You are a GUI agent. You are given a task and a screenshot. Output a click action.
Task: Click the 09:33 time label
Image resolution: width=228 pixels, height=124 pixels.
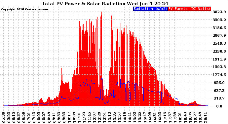click(x=59, y=117)
